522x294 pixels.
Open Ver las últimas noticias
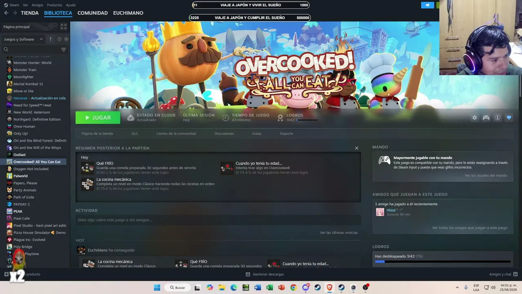(339, 233)
